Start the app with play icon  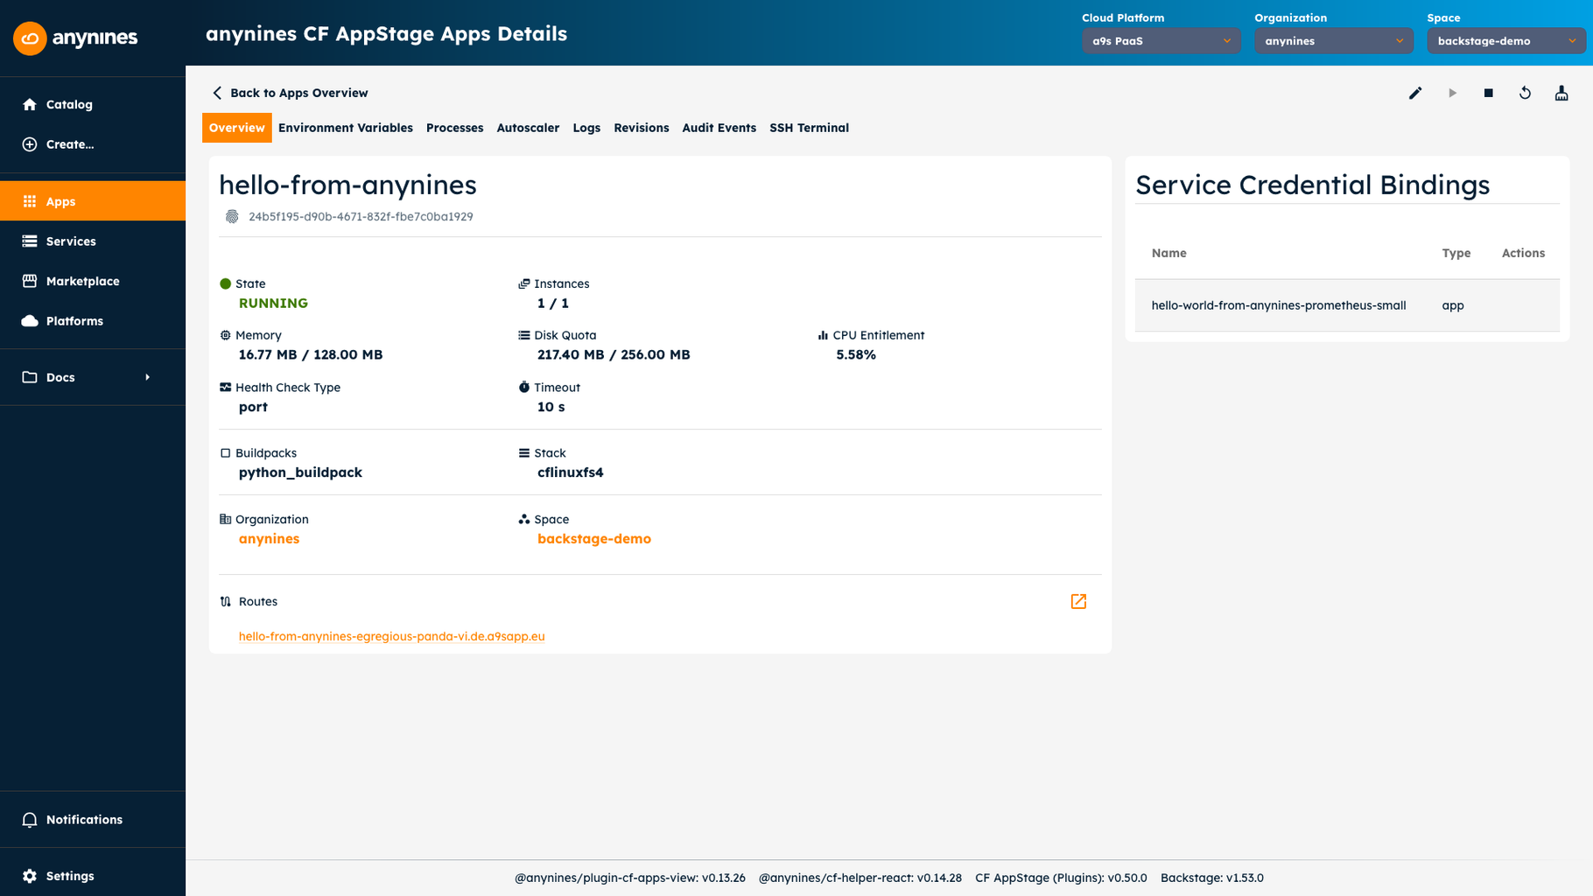pyautogui.click(x=1452, y=93)
